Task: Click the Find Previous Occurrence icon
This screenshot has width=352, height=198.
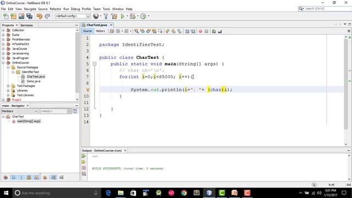Action: 142,31
